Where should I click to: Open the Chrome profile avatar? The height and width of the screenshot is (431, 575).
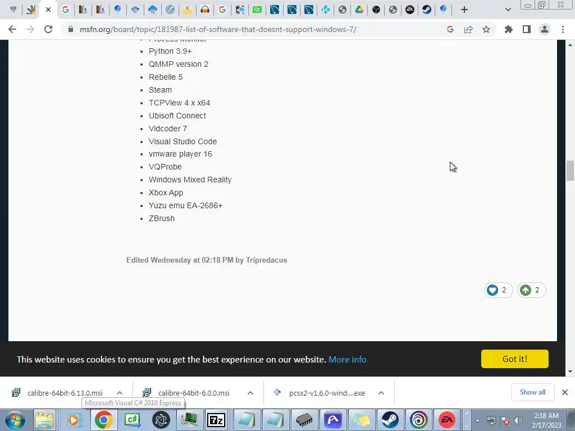(545, 29)
